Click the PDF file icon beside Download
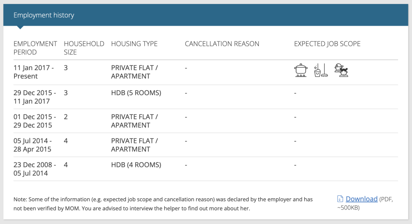 pos(340,199)
